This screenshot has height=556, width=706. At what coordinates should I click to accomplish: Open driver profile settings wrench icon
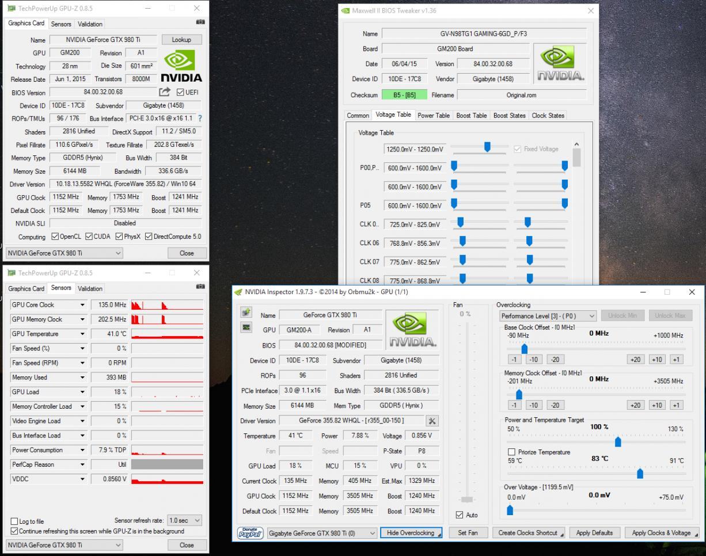tap(432, 421)
